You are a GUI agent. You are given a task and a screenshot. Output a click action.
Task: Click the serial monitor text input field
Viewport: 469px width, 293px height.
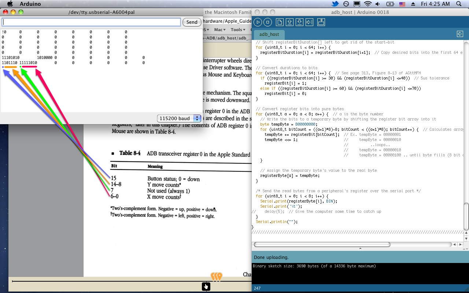click(91, 22)
